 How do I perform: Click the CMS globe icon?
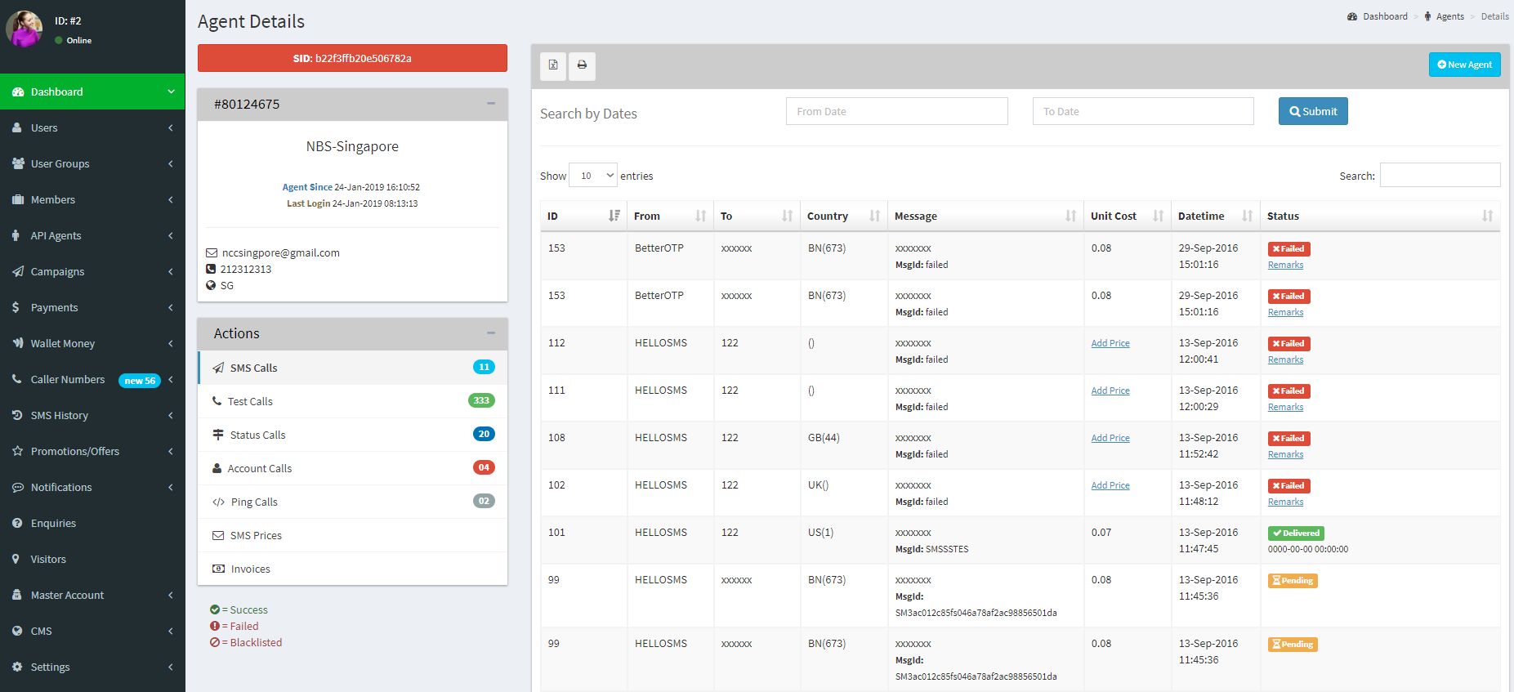pyautogui.click(x=17, y=631)
